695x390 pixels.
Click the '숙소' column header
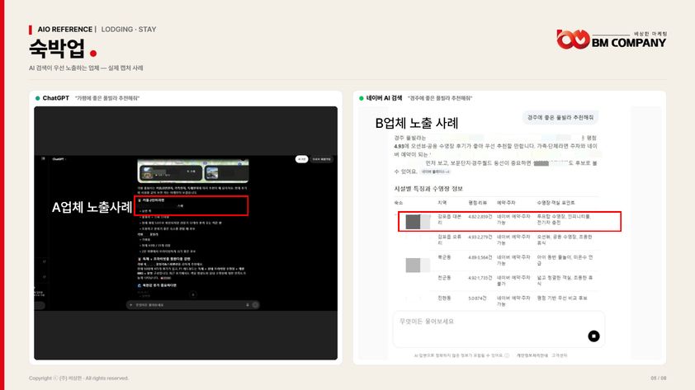click(x=399, y=203)
